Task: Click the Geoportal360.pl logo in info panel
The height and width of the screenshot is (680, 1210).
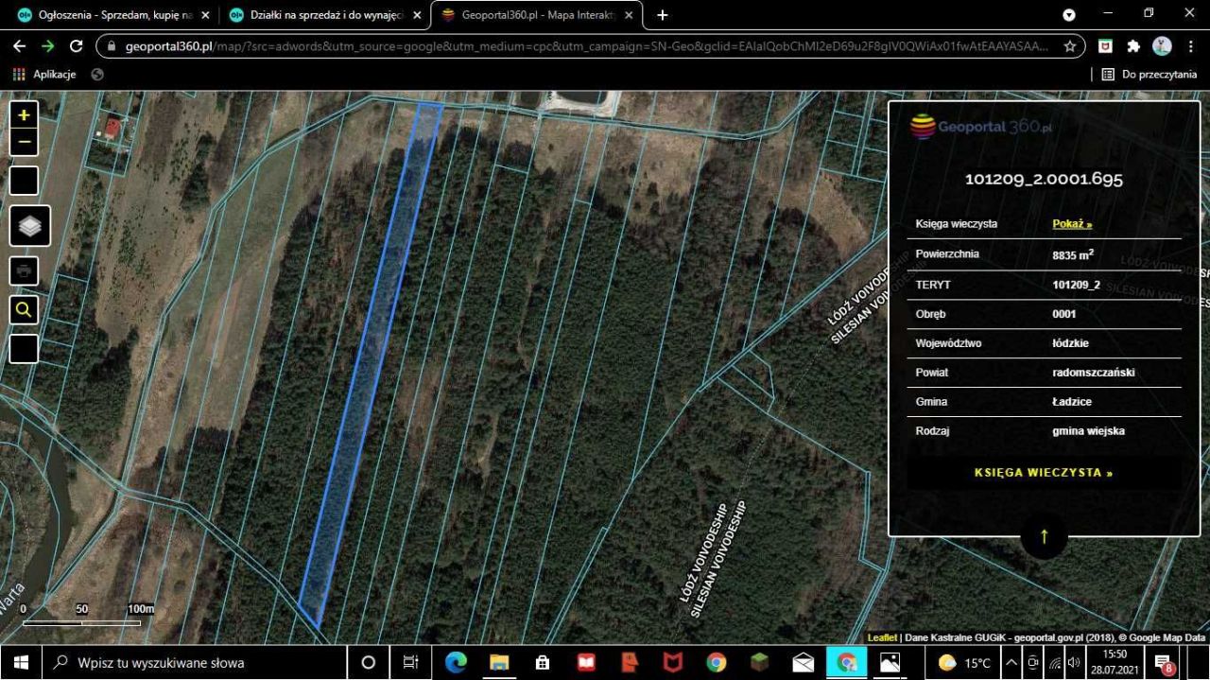Action: [x=981, y=127]
